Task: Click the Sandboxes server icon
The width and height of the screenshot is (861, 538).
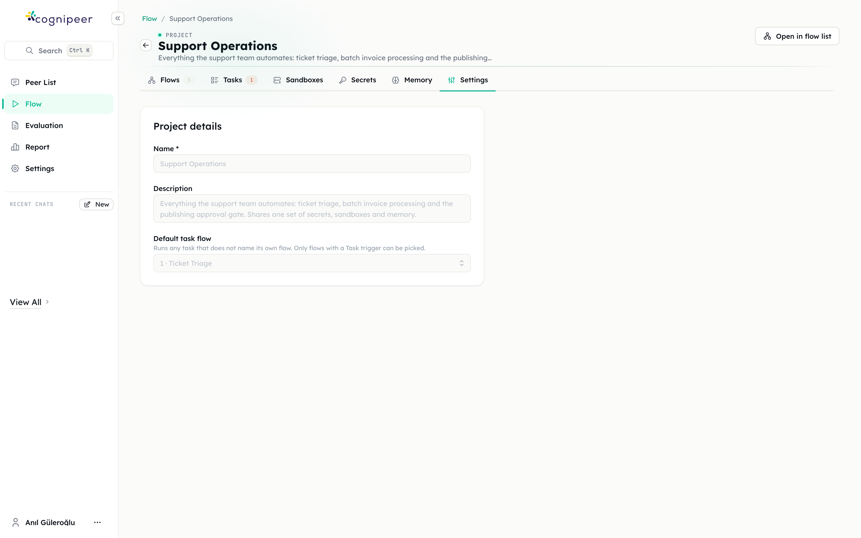Action: pos(277,80)
